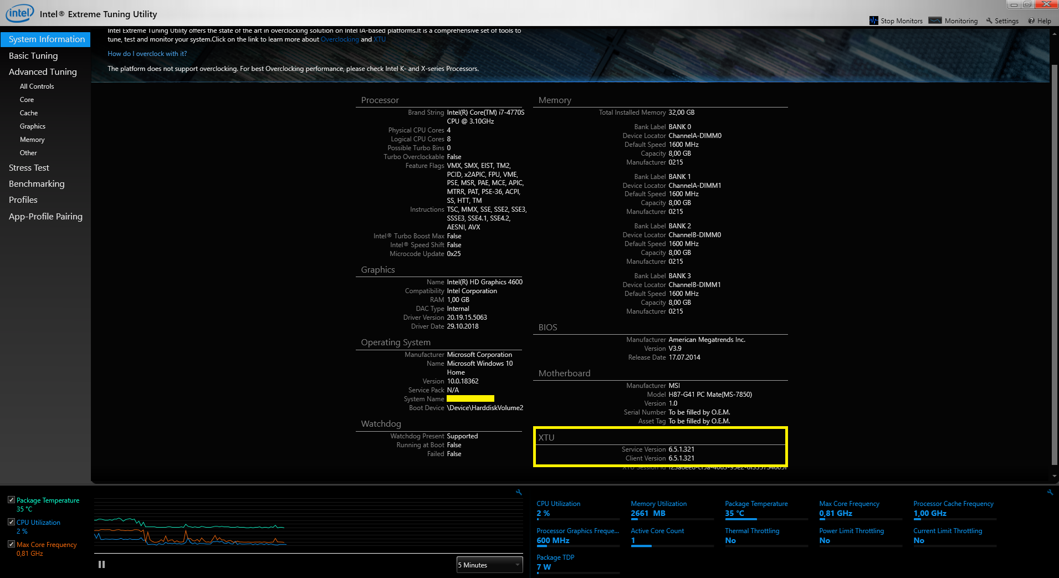Click the XTU hyperlink in the description
This screenshot has height=578, width=1059.
point(379,39)
